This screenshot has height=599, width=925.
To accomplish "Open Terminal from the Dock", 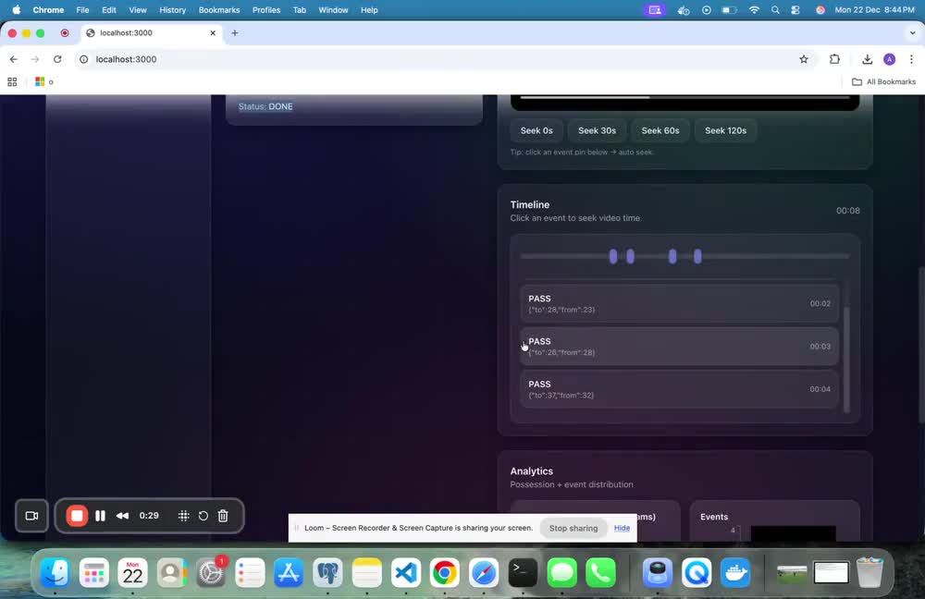I will [523, 572].
